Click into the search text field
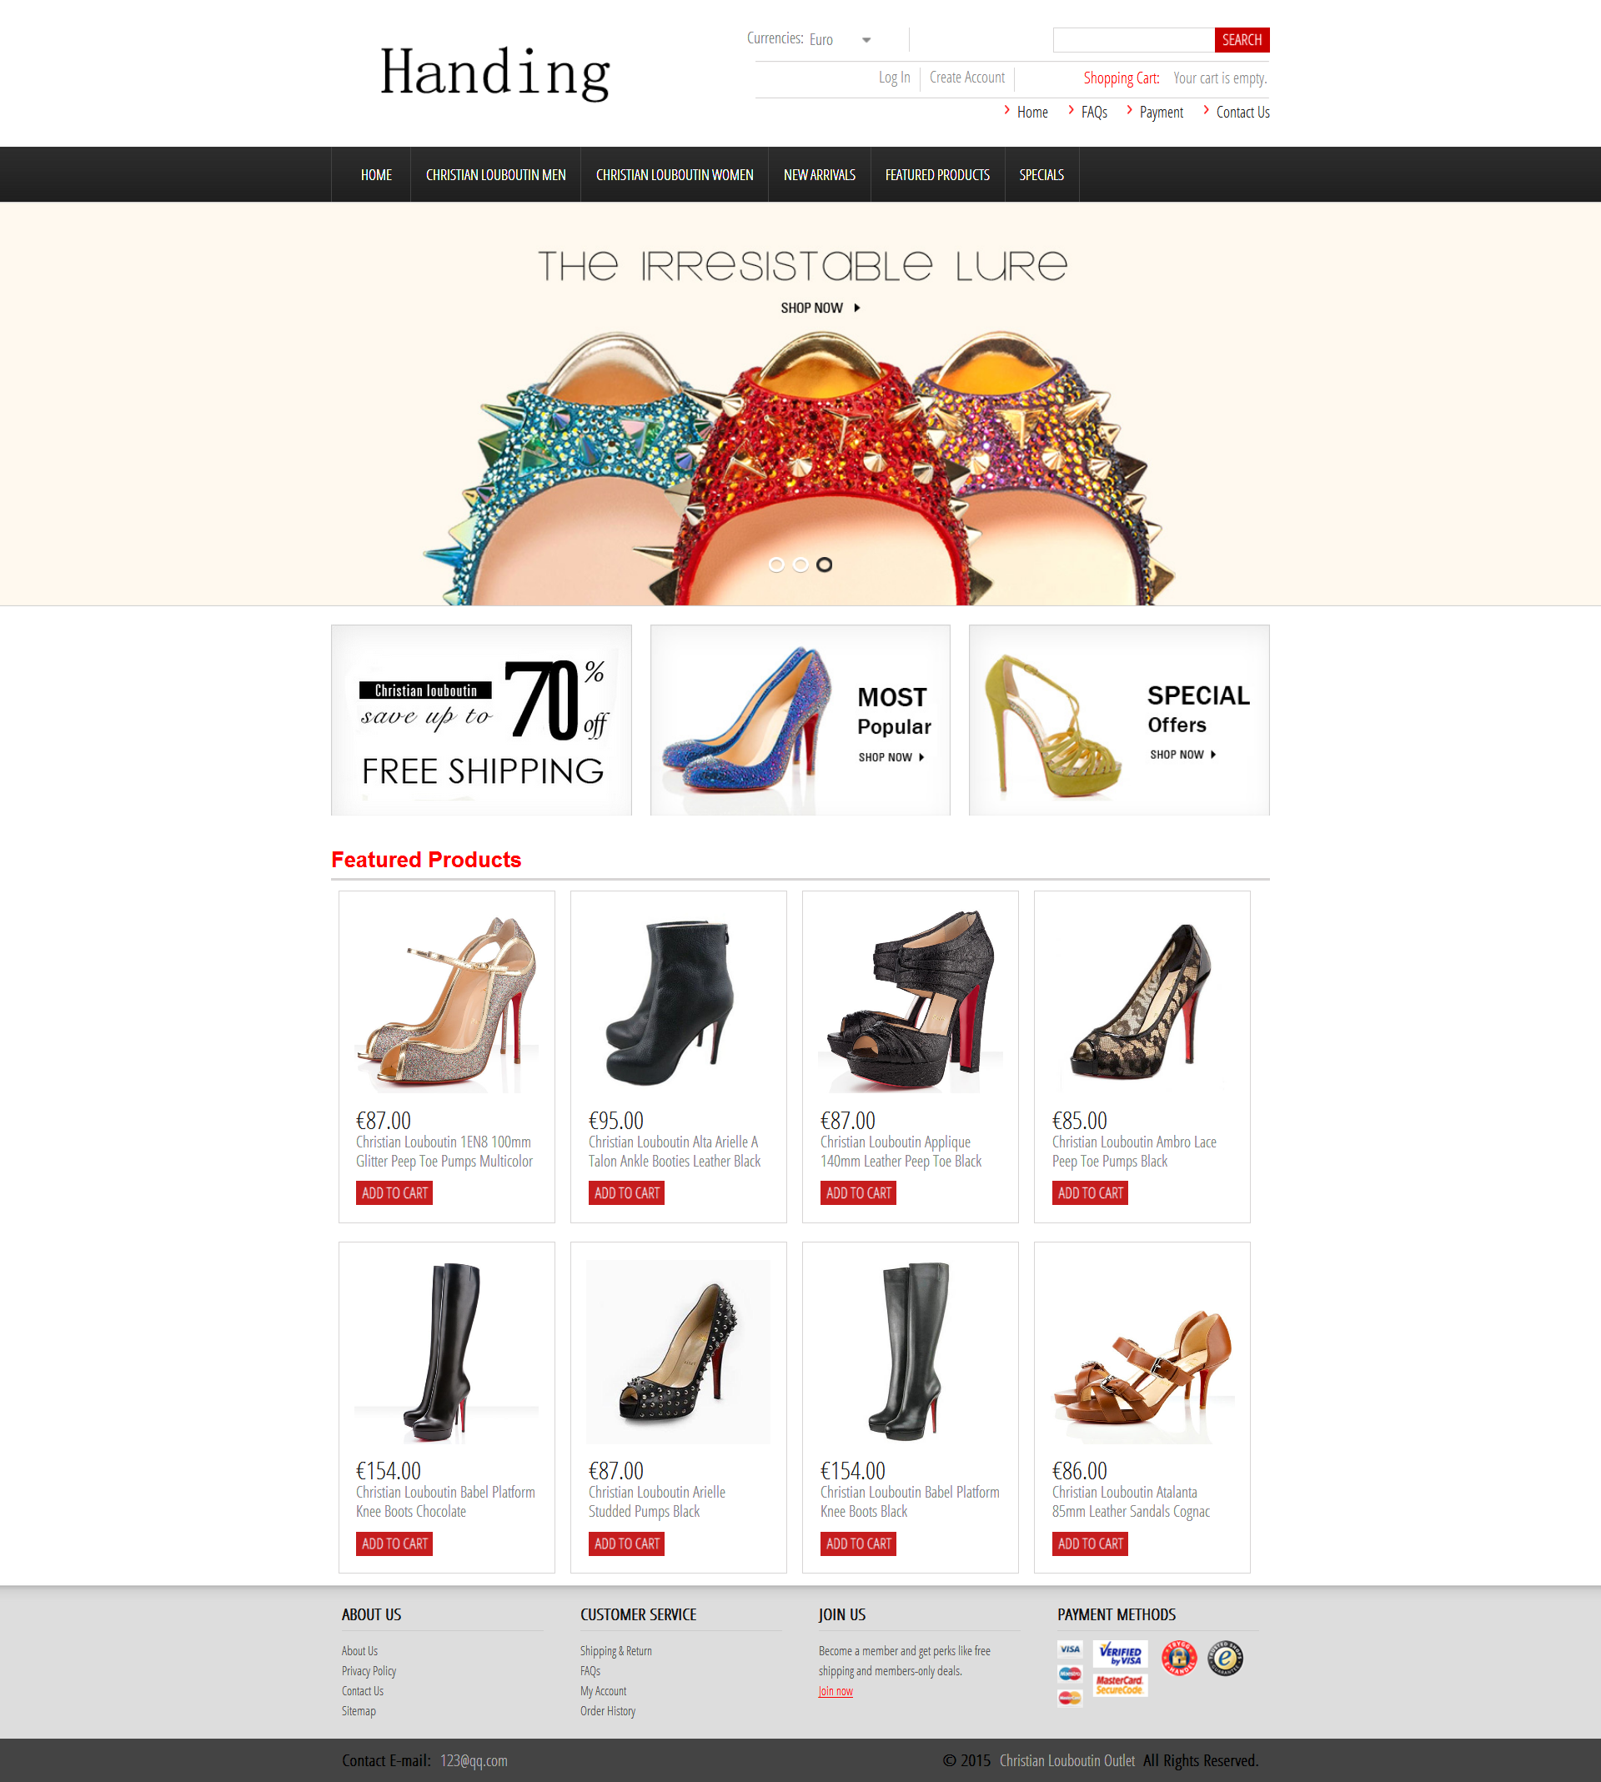 (x=1133, y=39)
